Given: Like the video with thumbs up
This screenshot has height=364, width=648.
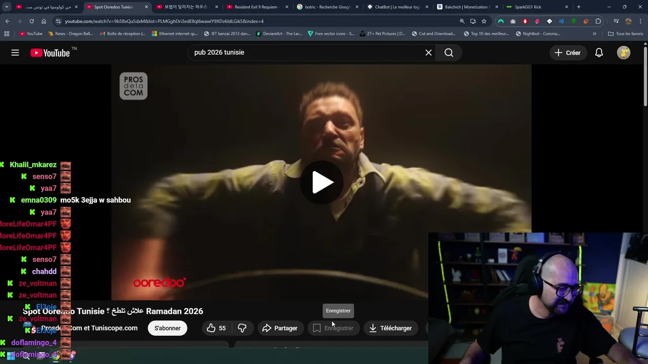Looking at the screenshot, I should click(x=216, y=328).
